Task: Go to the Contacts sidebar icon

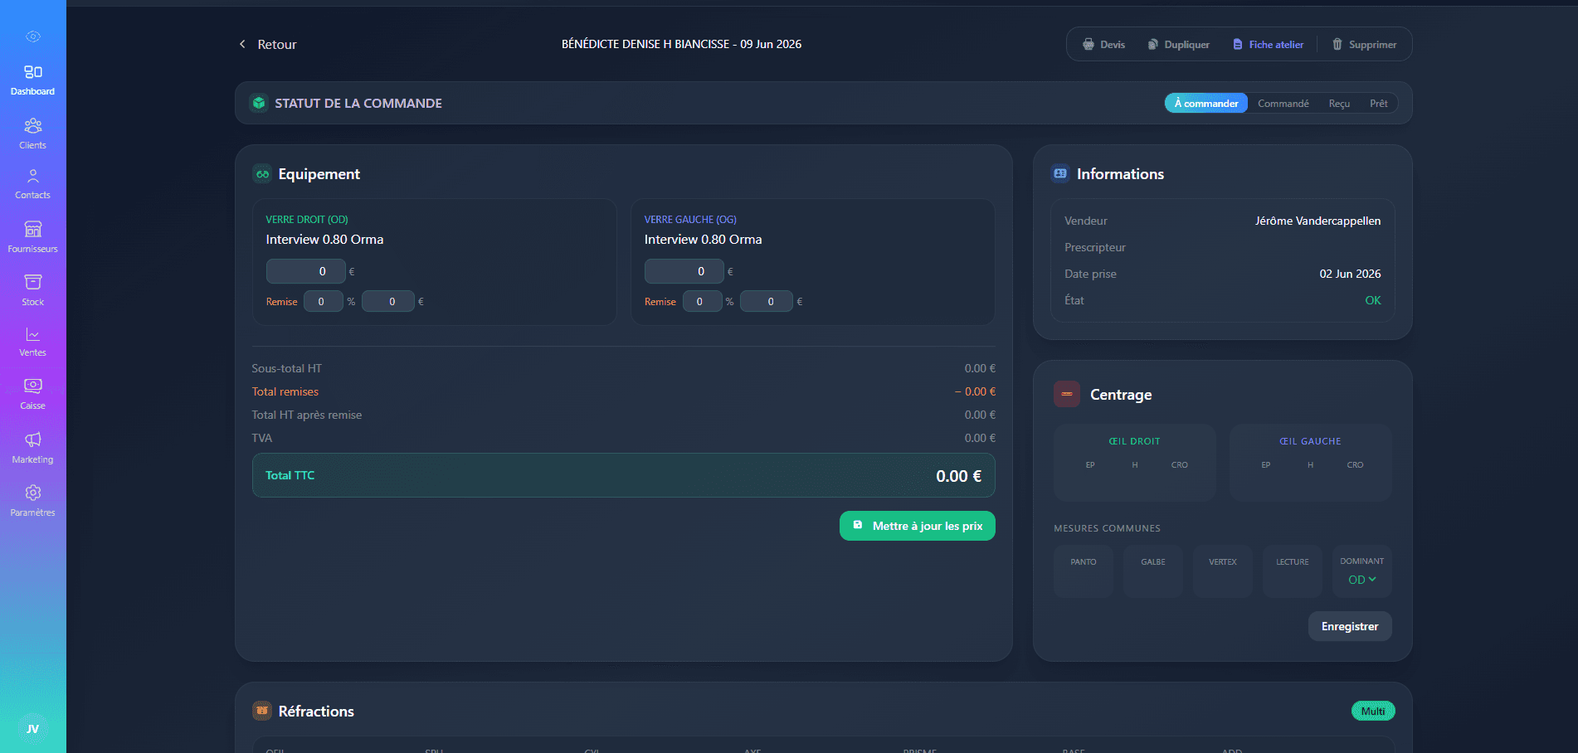Action: point(33,176)
